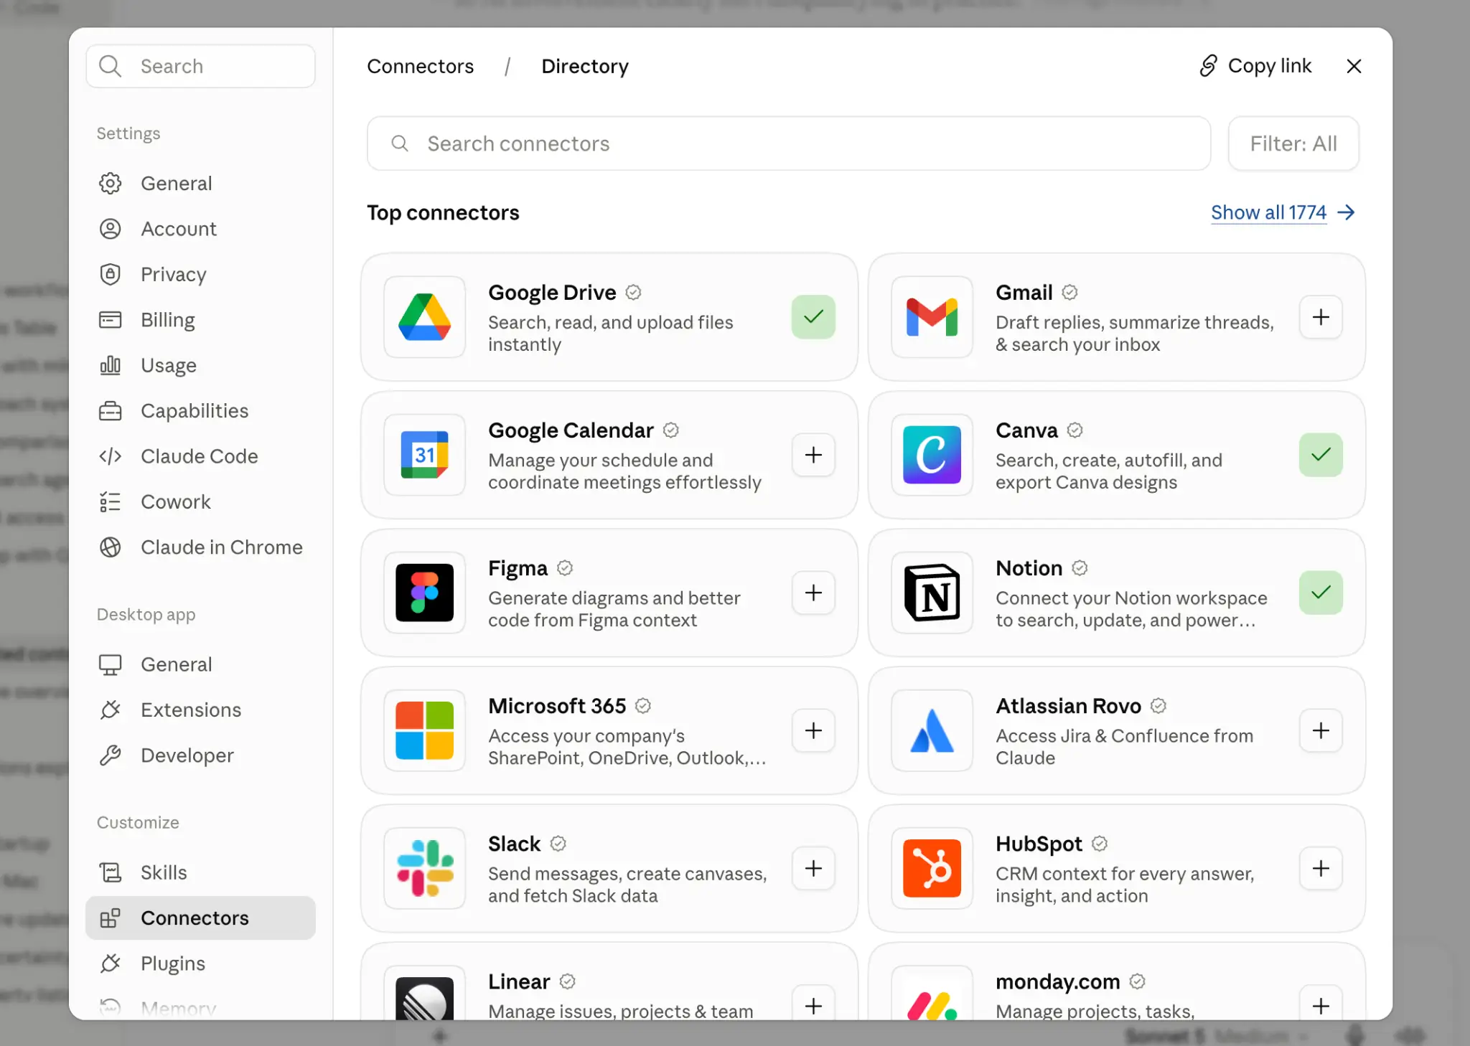Add the monday.com connector
The width and height of the screenshot is (1470, 1046).
1321,1004
